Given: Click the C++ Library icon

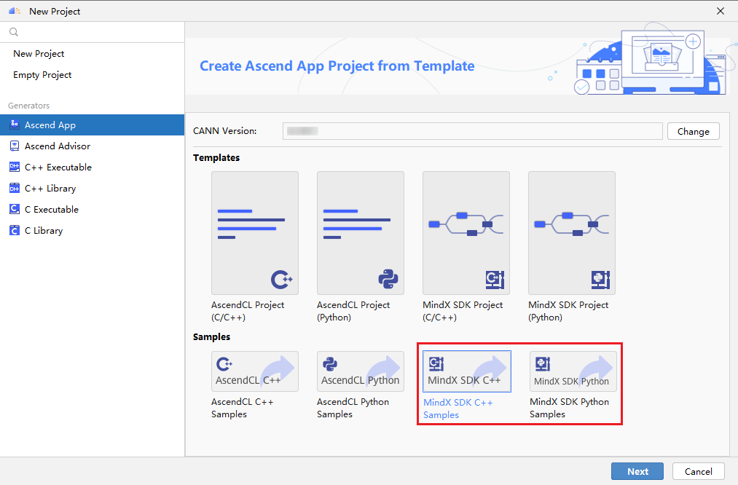Looking at the screenshot, I should (15, 188).
